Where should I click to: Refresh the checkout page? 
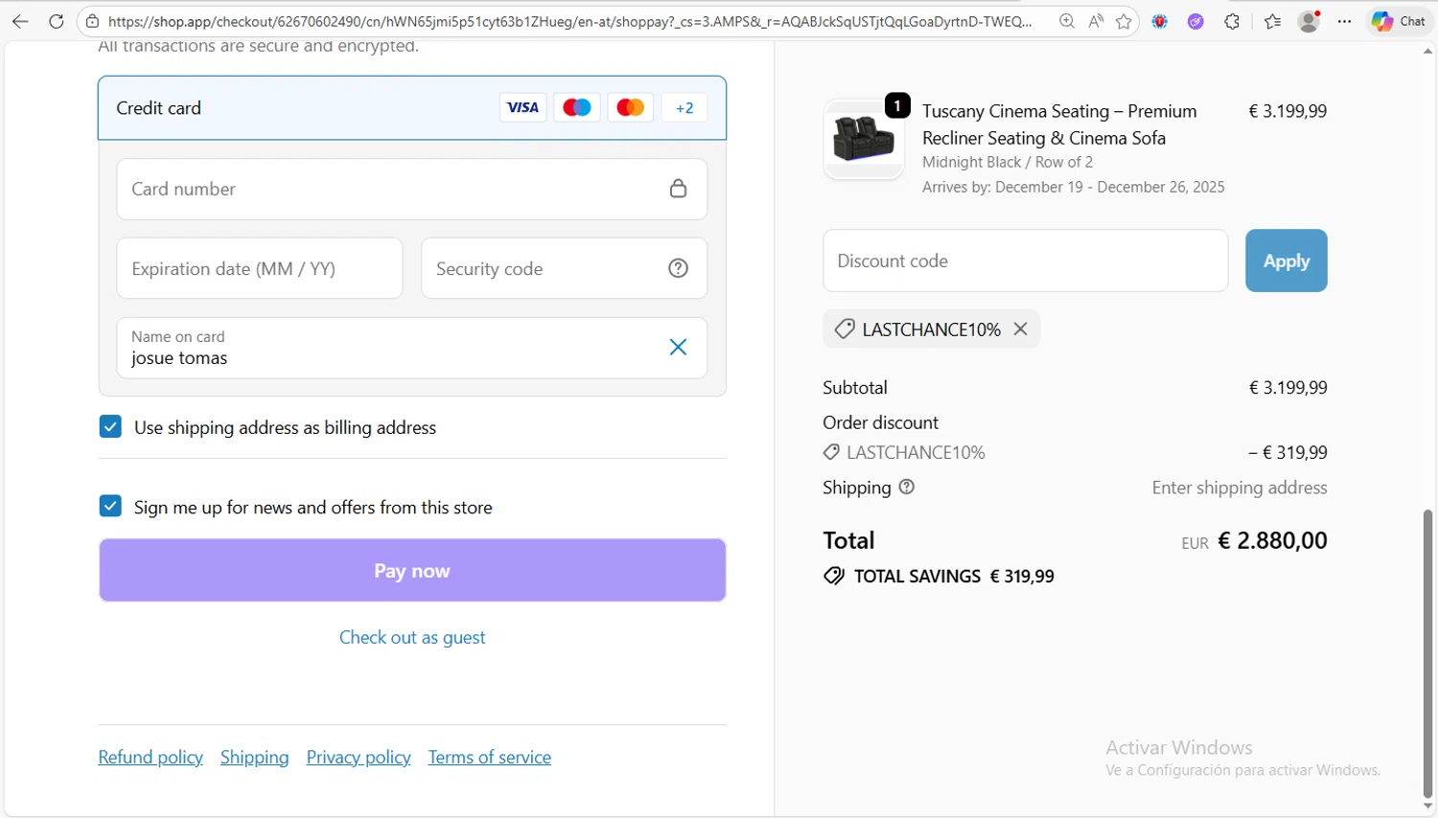57,21
